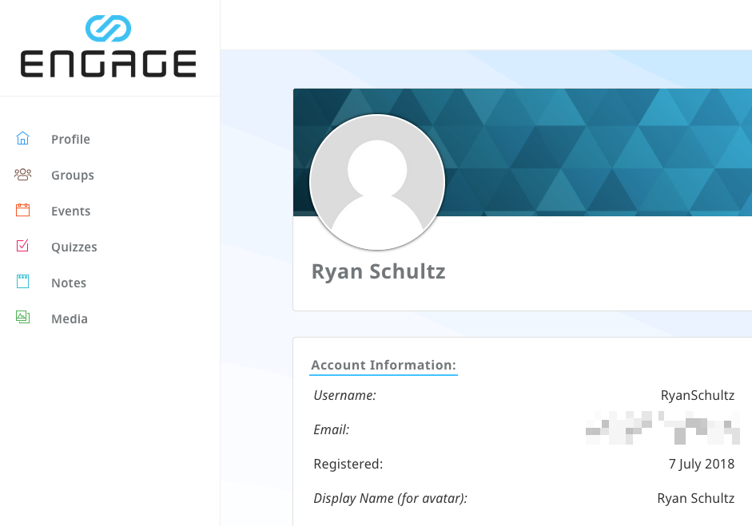752x526 pixels.
Task: Go to the Groups section
Action: coord(73,176)
